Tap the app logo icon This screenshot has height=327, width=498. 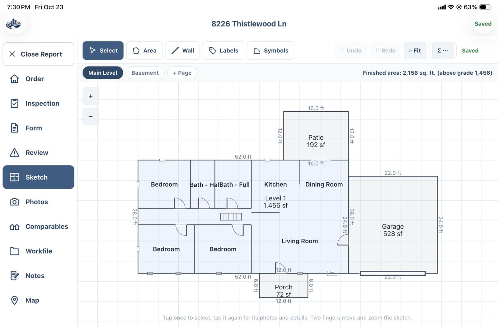[14, 24]
